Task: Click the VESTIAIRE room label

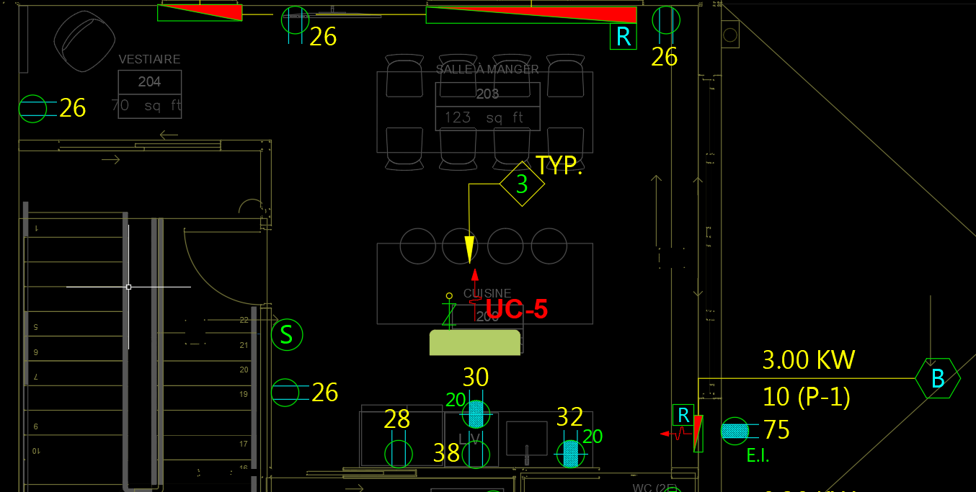Action: tap(149, 59)
